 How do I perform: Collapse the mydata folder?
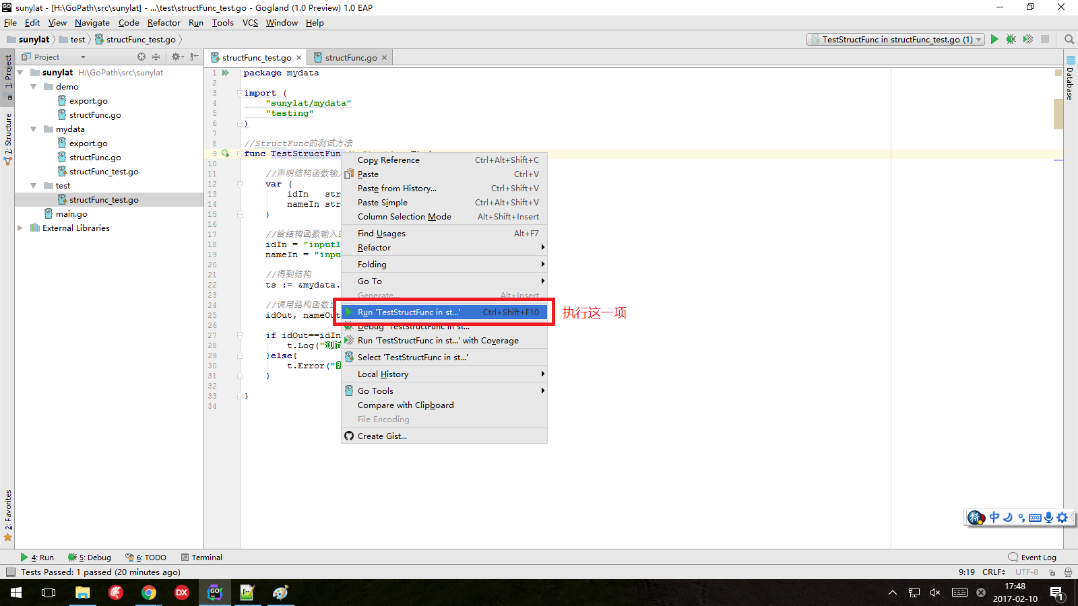pos(34,129)
